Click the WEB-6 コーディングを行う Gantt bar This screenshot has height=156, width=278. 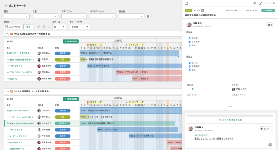156,136
